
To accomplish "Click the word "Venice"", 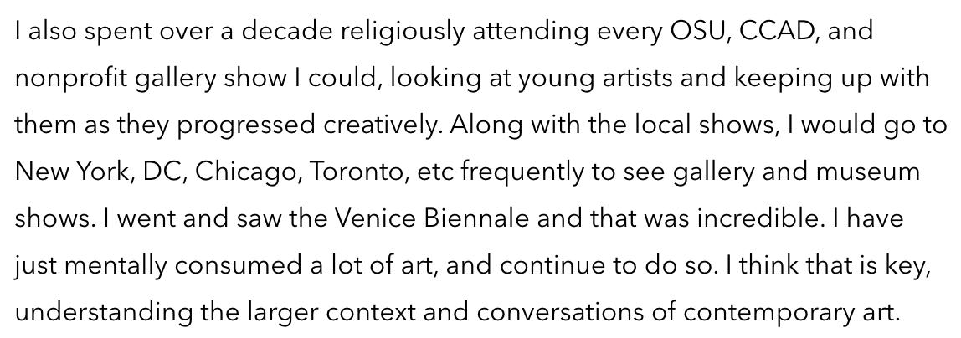I will (362, 219).
